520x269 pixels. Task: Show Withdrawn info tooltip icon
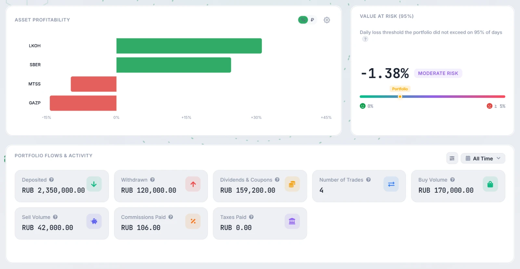click(x=152, y=180)
